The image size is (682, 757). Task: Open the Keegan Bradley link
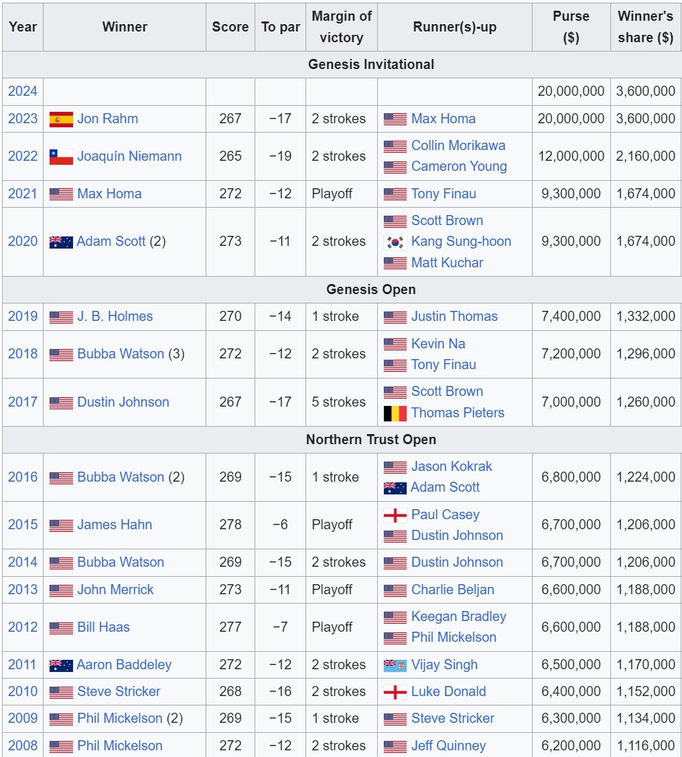click(x=458, y=616)
